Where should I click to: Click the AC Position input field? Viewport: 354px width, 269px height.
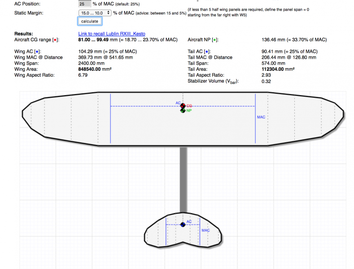tap(84, 4)
